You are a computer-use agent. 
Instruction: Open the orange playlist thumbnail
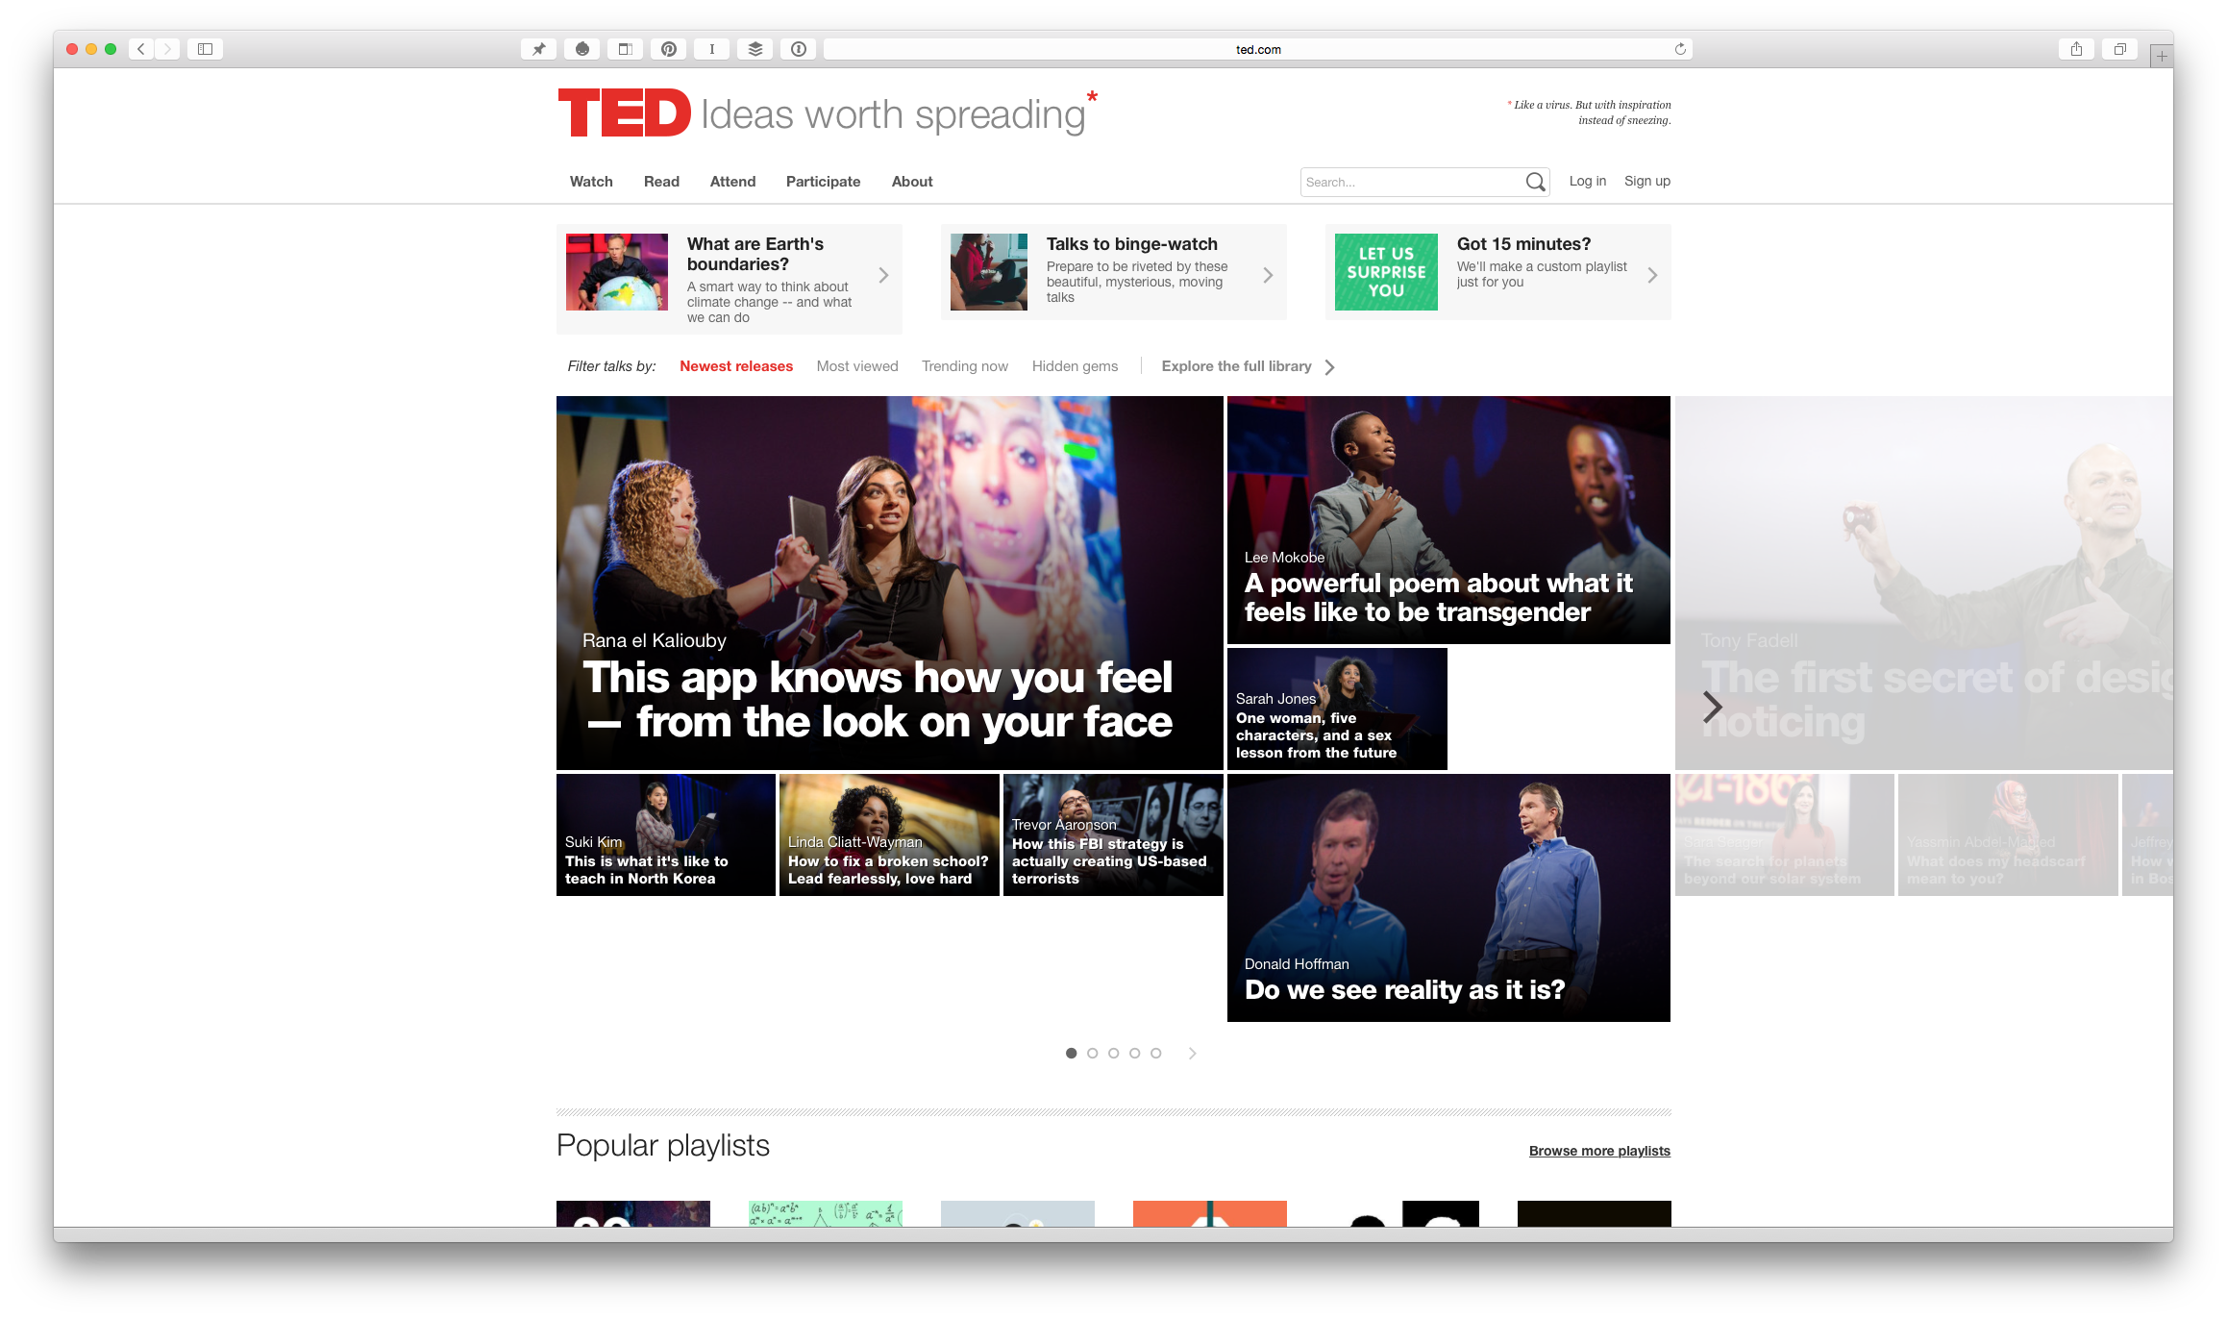(x=1209, y=1213)
